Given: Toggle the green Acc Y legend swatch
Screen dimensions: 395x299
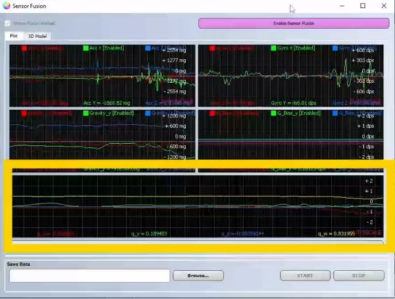Looking at the screenshot, I should 86,48.
